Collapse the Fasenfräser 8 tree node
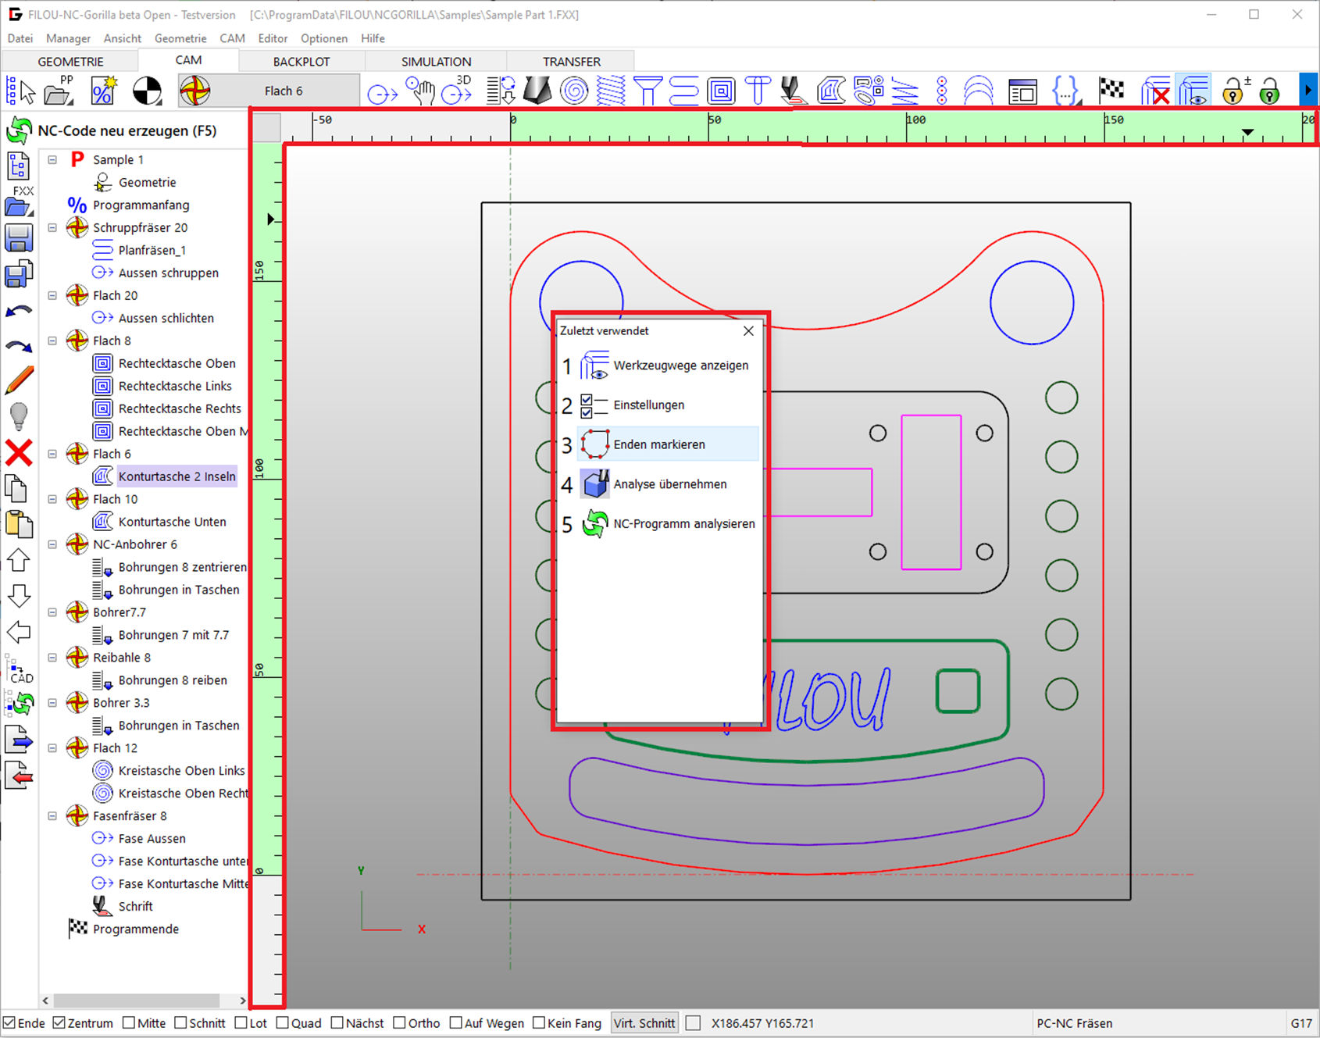Image resolution: width=1320 pixels, height=1038 pixels. coord(52,816)
